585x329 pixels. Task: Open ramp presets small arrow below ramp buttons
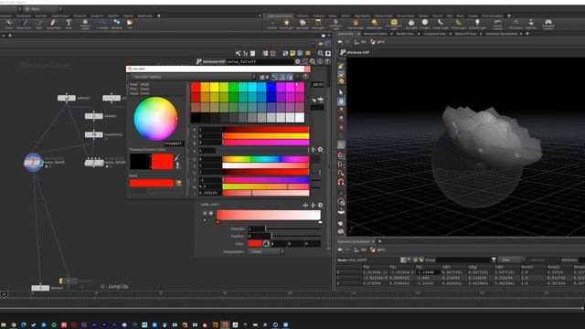coord(205,220)
